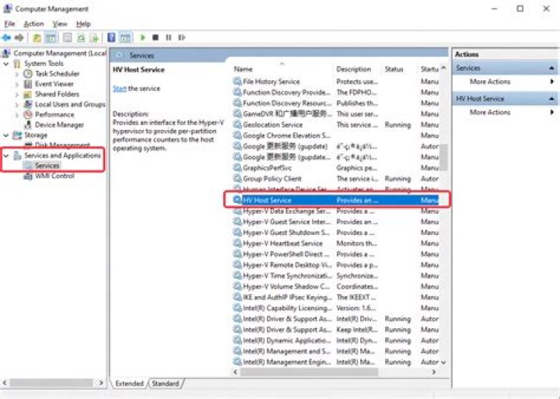Click the Up one level folder icon
Image resolution: width=560 pixels, height=399 pixels.
point(37,37)
